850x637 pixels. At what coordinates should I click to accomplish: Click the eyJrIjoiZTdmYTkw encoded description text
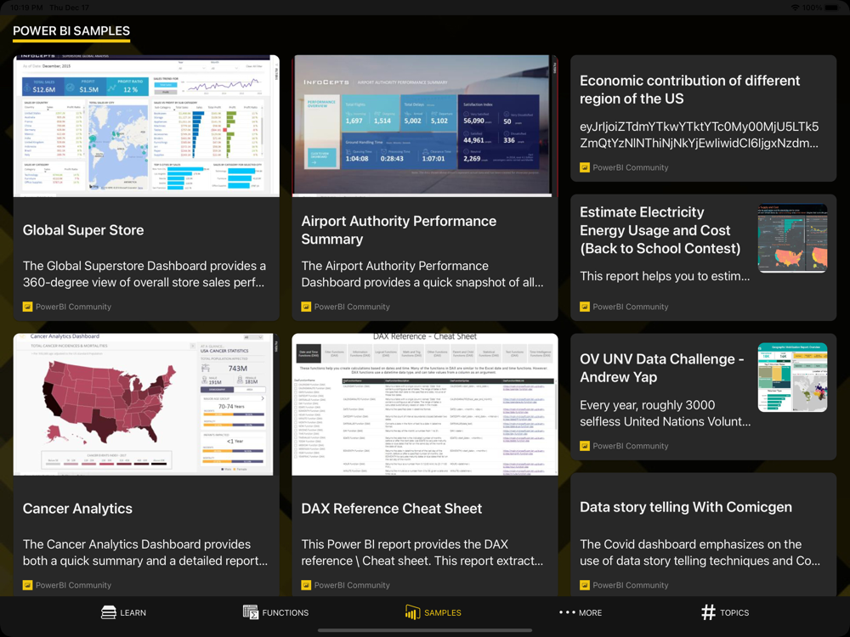click(700, 135)
